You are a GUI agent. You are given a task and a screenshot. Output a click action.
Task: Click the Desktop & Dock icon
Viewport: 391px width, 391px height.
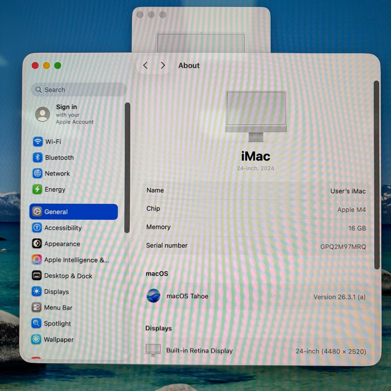pos(37,276)
